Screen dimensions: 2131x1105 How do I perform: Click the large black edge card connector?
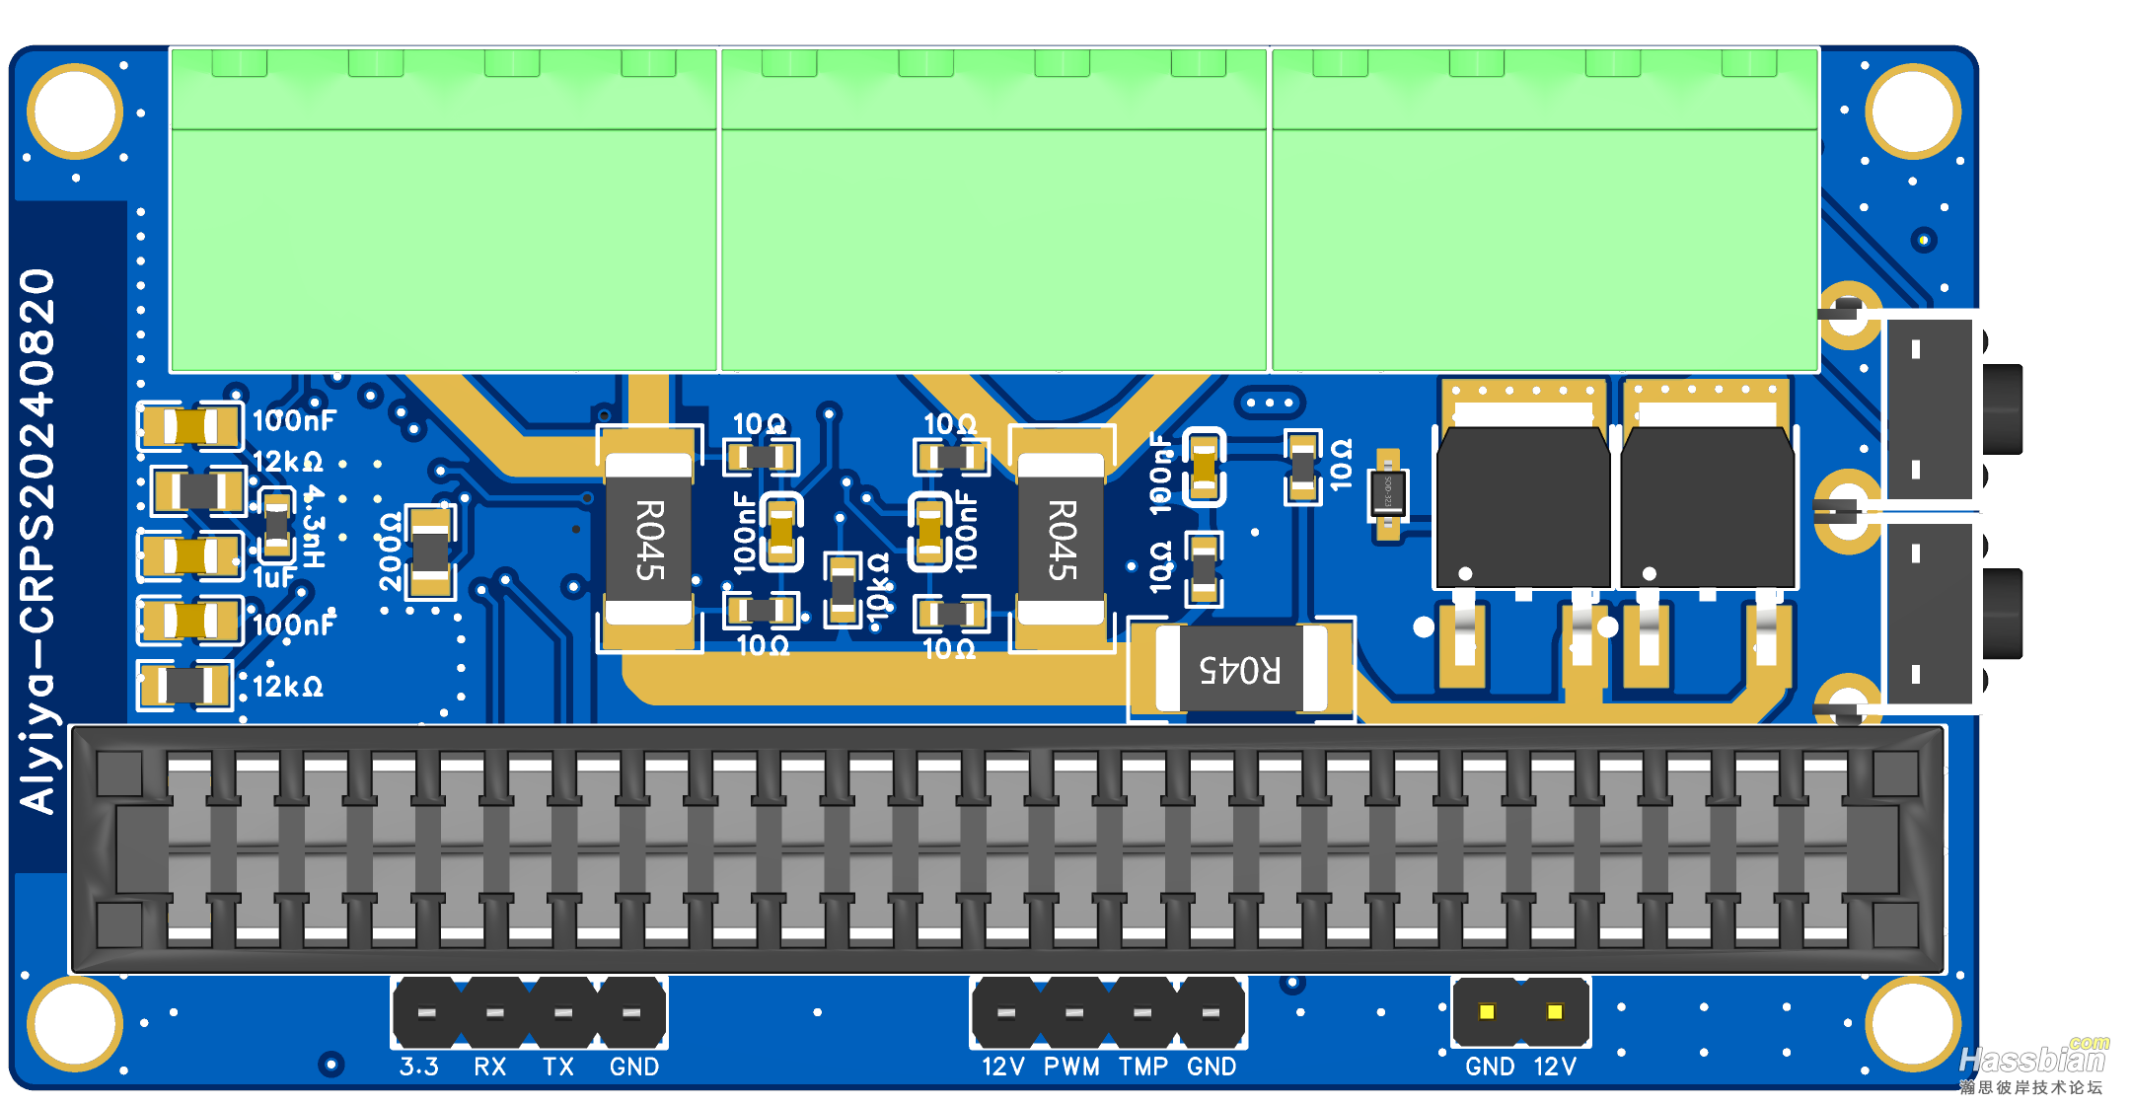click(1007, 849)
